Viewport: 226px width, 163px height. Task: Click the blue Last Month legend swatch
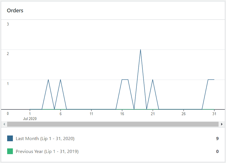[x=10, y=138]
